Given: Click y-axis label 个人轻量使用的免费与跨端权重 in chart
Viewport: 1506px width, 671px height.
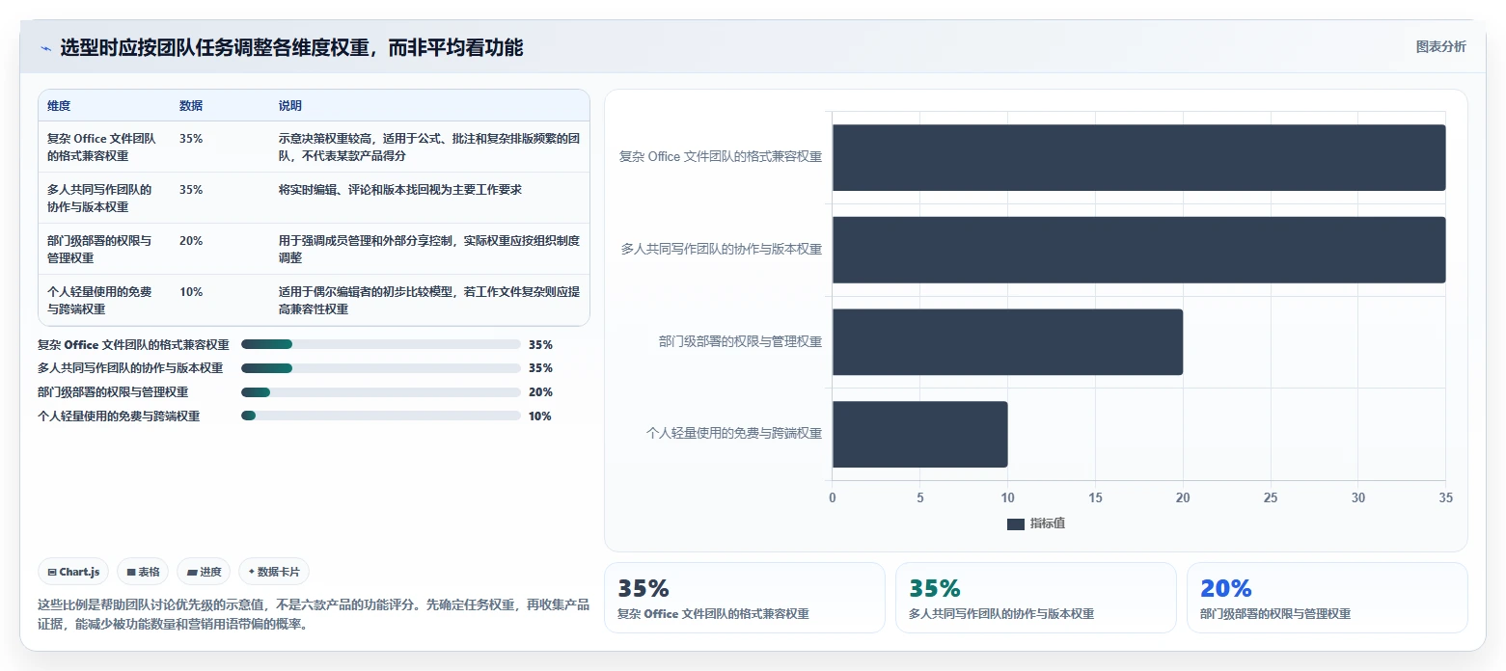Looking at the screenshot, I should pyautogui.click(x=734, y=434).
